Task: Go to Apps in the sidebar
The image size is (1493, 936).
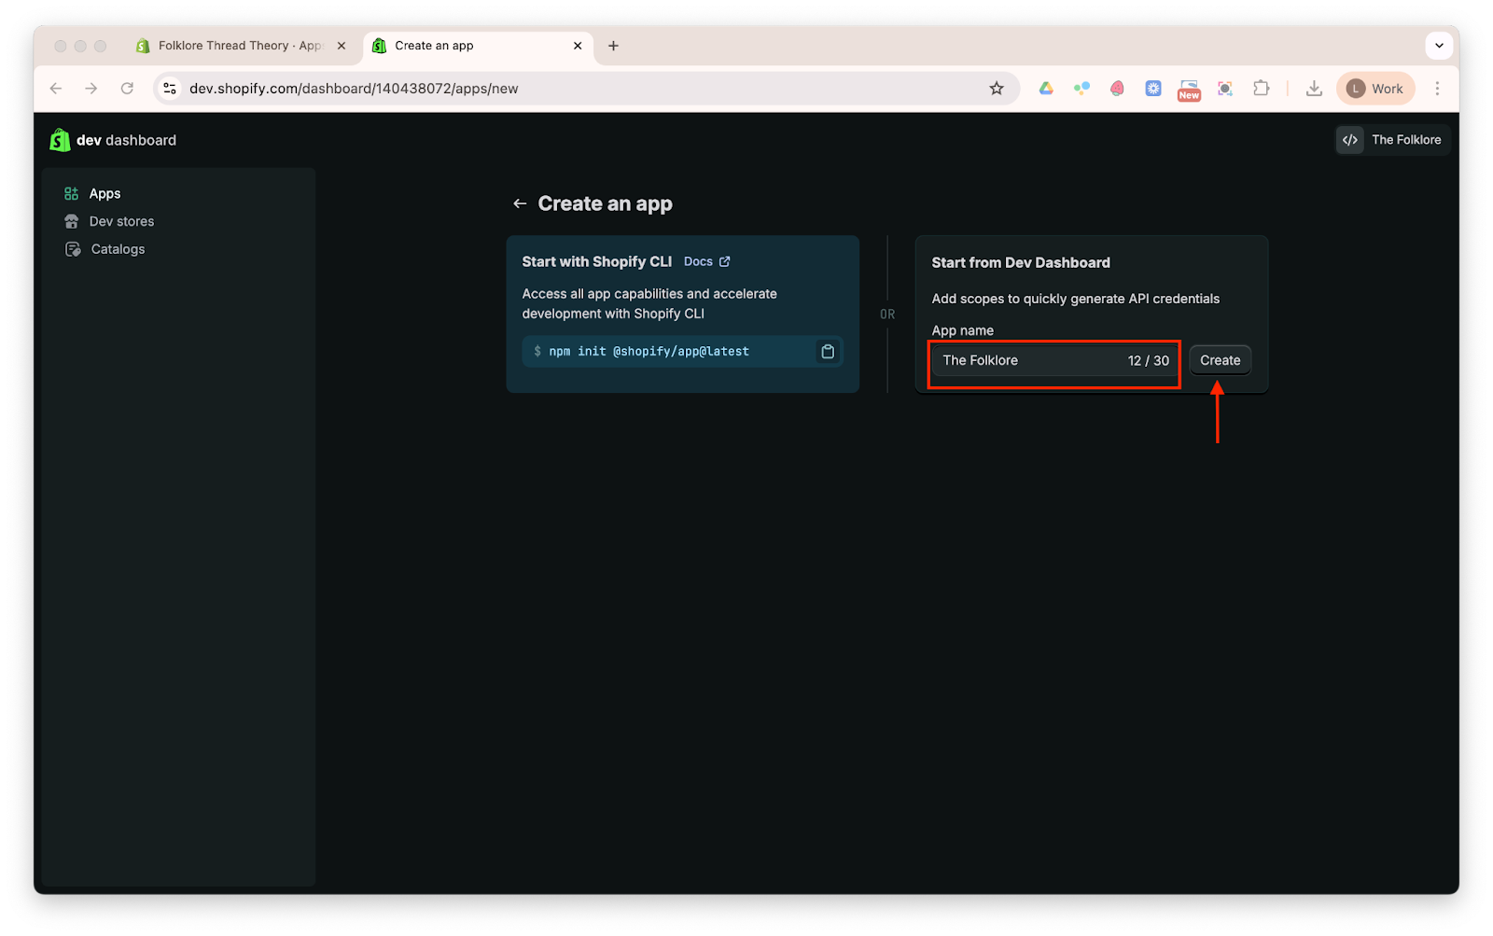Action: tap(105, 193)
